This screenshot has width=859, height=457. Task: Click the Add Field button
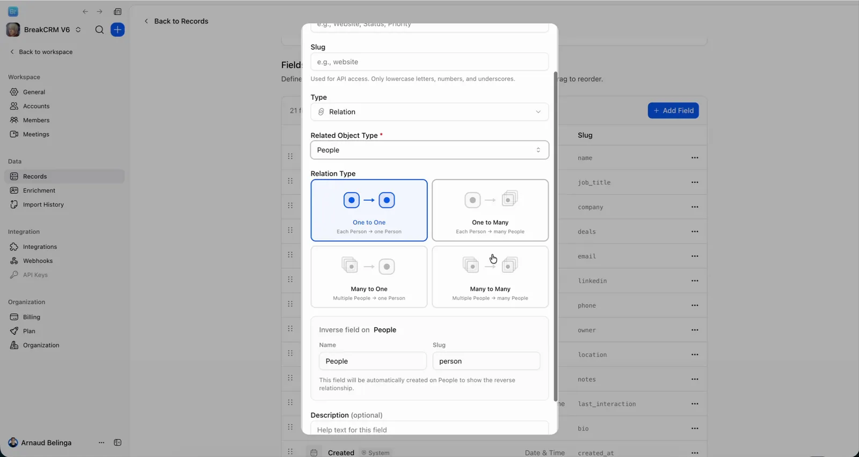(x=673, y=110)
